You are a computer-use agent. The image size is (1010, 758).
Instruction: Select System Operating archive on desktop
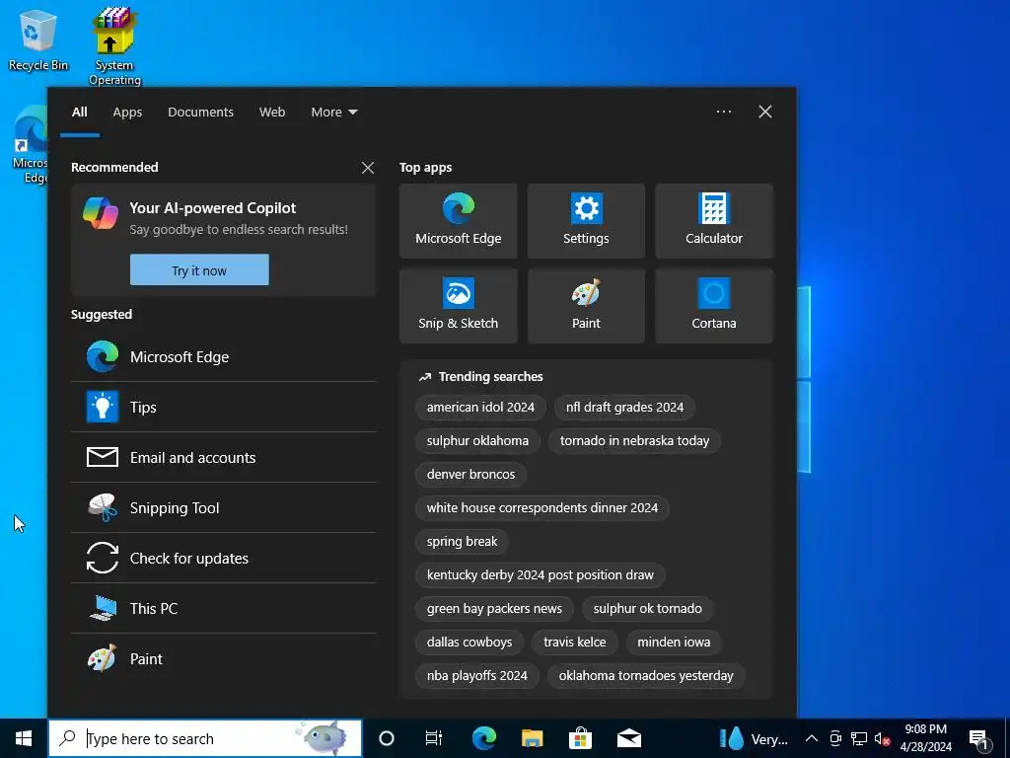tap(114, 46)
